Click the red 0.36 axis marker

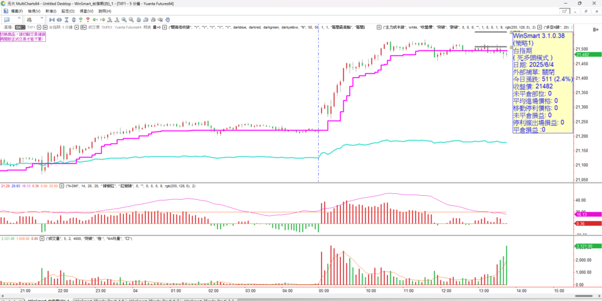click(587, 223)
